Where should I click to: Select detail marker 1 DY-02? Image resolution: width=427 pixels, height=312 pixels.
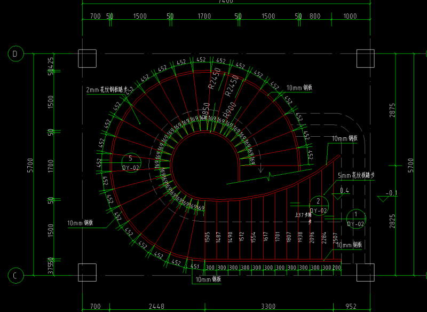click(x=356, y=217)
